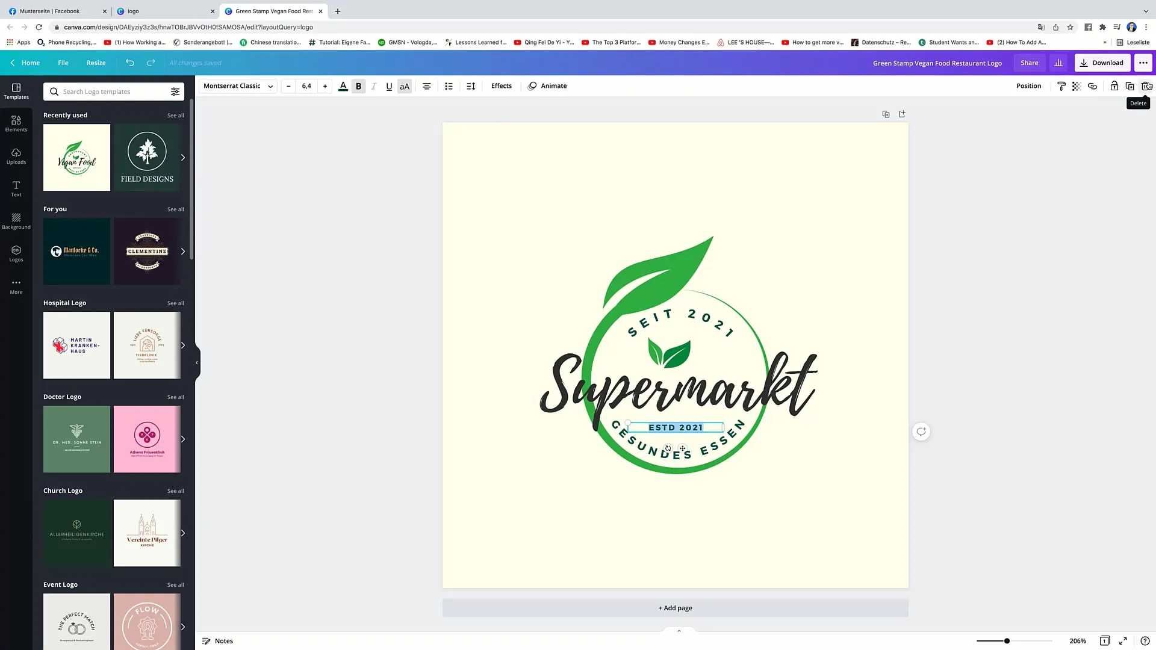Click the Home menu item
This screenshot has height=650, width=1156.
point(30,63)
